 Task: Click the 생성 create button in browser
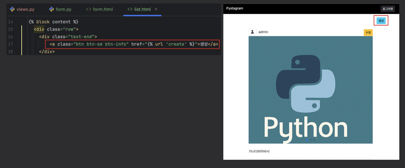pyautogui.click(x=381, y=21)
